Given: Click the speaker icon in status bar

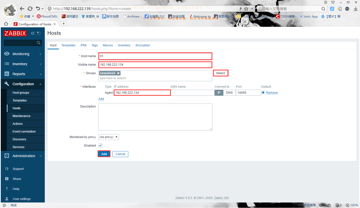Looking at the screenshot, I should point(321,205).
